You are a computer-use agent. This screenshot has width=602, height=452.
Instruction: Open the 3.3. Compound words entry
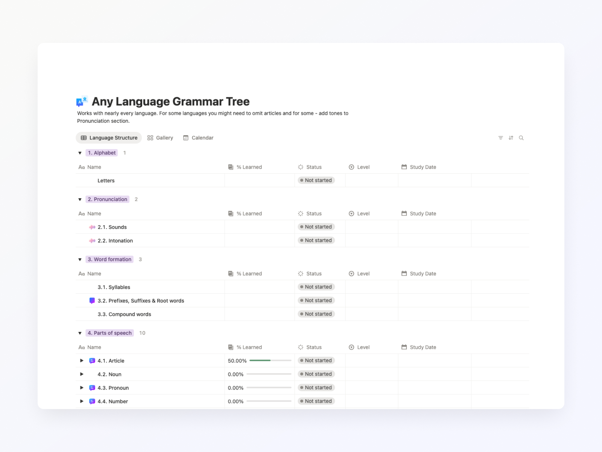pos(124,314)
